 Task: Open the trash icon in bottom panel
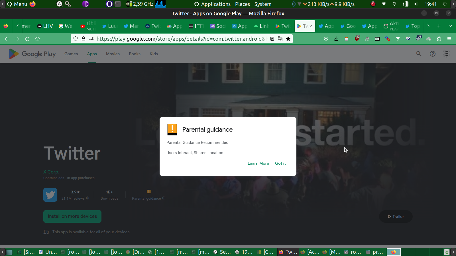(x=447, y=252)
